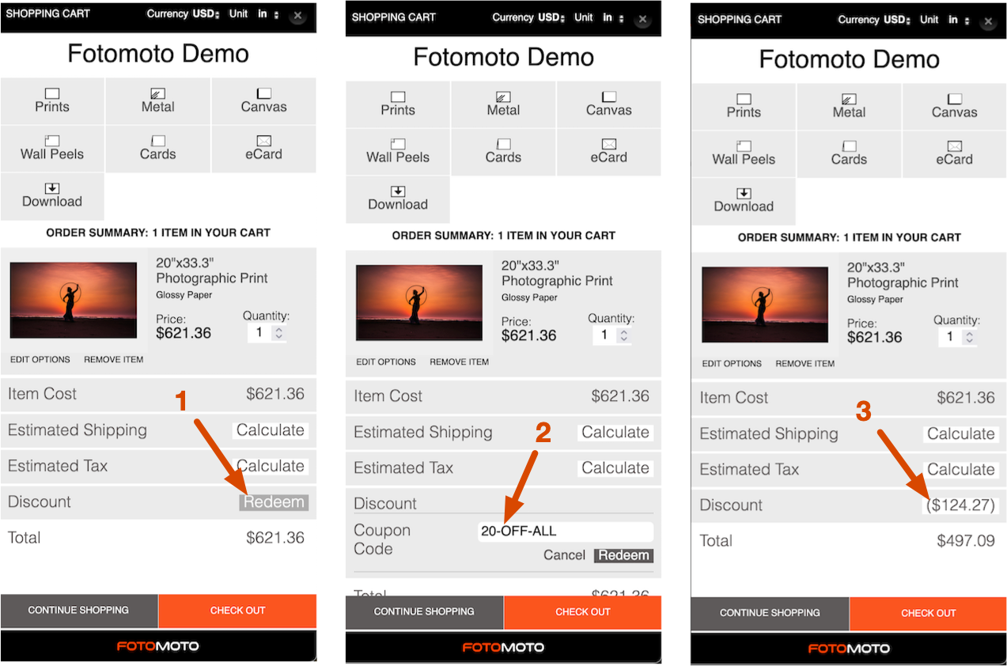Viewport: 1007px width, 666px height.
Task: Calculate Estimated Tax in the left cart
Action: coord(271,466)
